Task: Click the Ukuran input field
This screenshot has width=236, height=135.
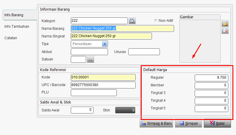Action: point(144,52)
